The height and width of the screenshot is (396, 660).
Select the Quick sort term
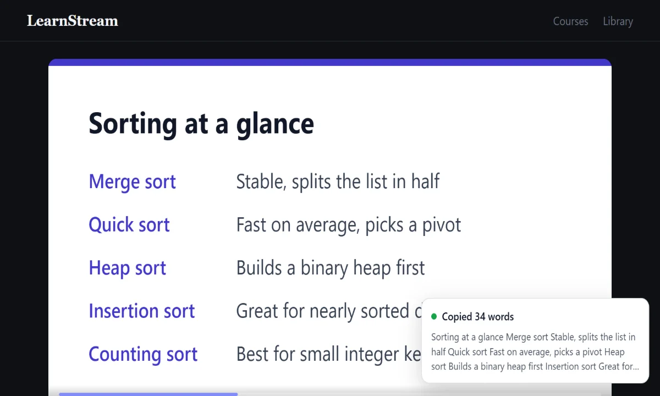(129, 224)
